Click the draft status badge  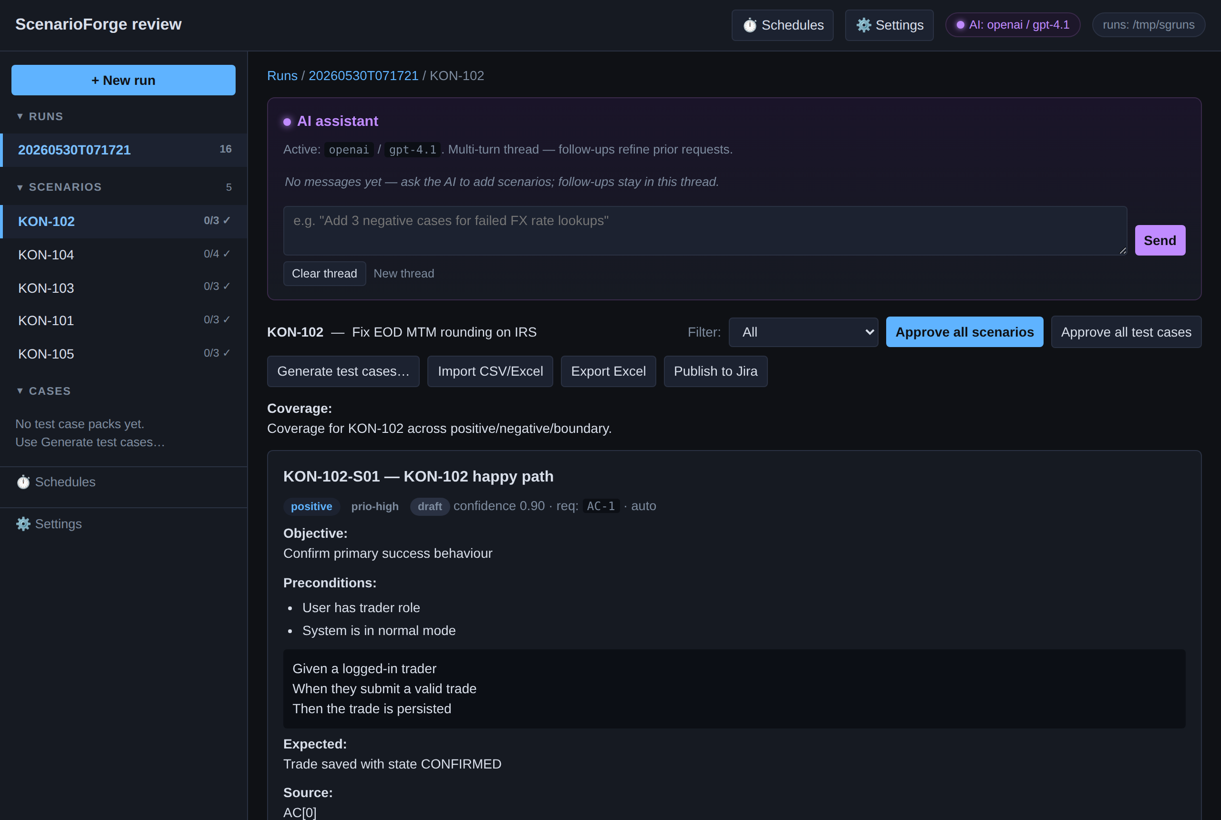click(429, 507)
